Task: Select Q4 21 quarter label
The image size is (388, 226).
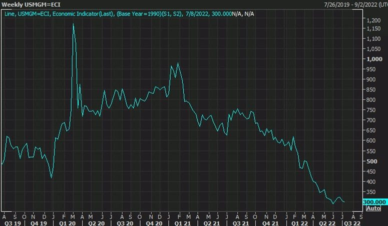Action: coord(270,223)
